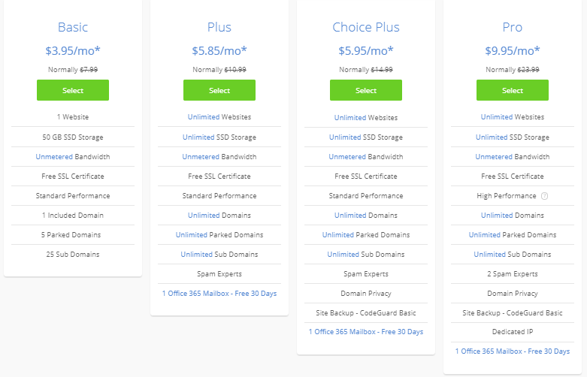Click Unmetered Bandwidth link in Pro plan

pos(492,157)
